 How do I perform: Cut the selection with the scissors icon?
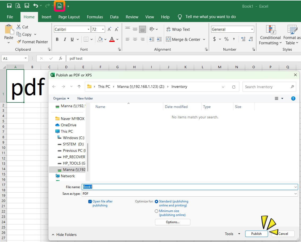tap(18, 27)
